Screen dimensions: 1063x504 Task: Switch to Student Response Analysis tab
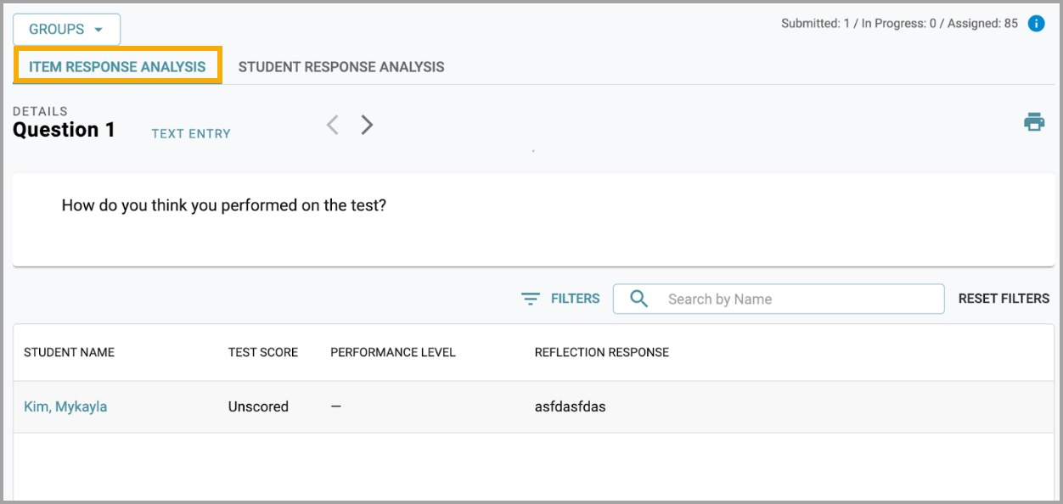coord(341,66)
